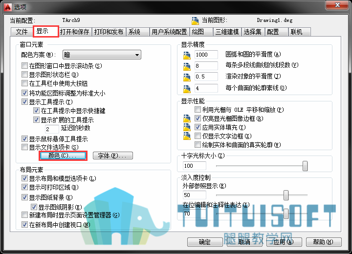This screenshot has width=352, height=254.
Task: Switch to the 选择集 tab
Action: [253, 32]
